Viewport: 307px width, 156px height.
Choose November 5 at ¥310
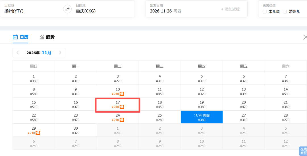202,78
